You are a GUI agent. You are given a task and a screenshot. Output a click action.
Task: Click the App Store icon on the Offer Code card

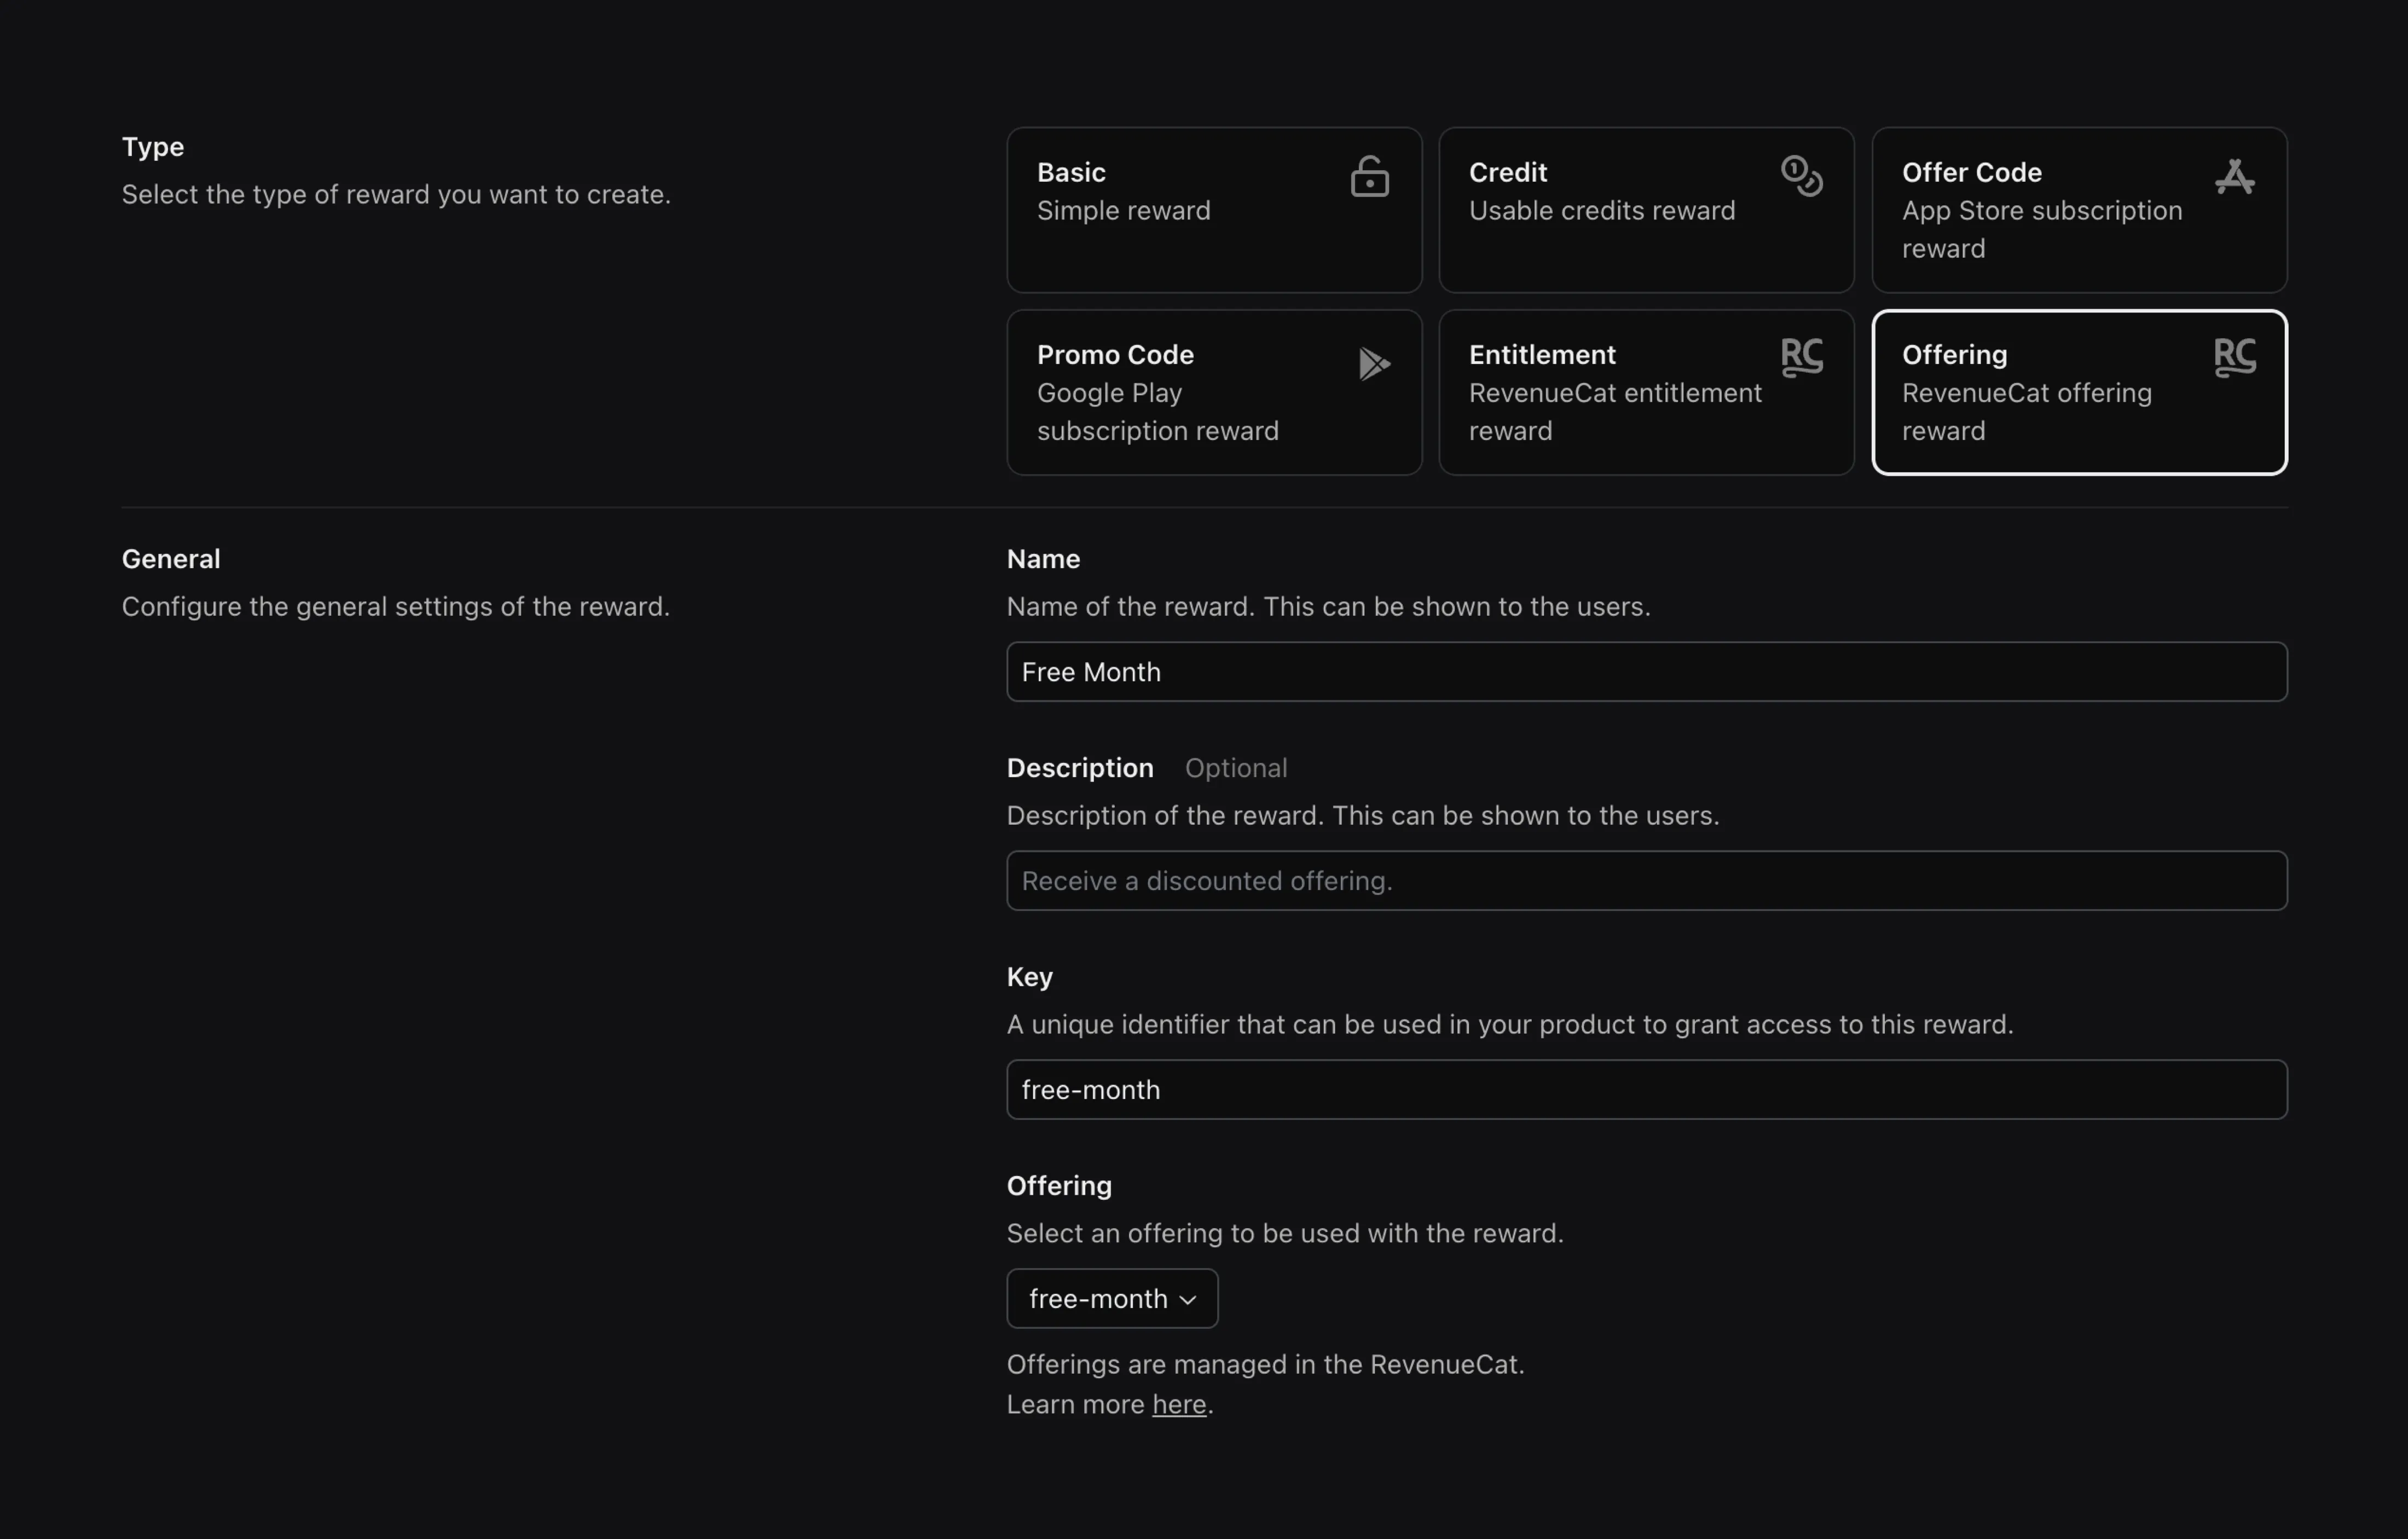[x=2234, y=176]
